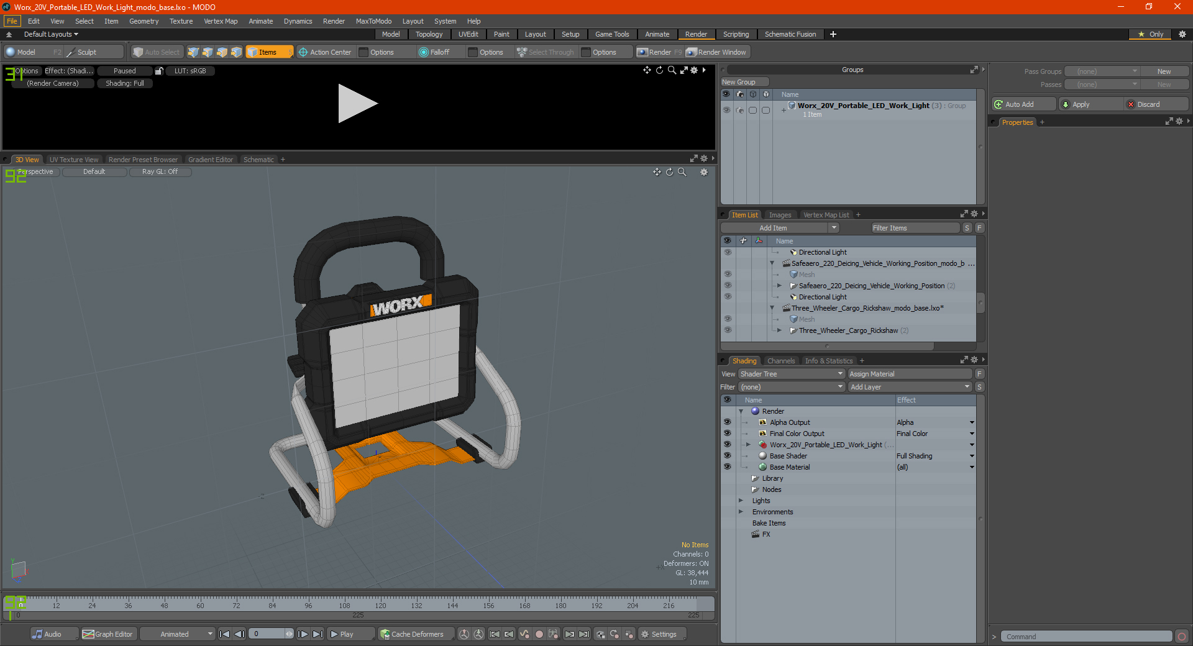Image resolution: width=1193 pixels, height=646 pixels.
Task: Expand the Environments node
Action: (x=741, y=512)
